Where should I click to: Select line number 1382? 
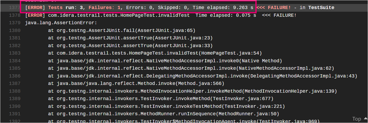click(14, 46)
